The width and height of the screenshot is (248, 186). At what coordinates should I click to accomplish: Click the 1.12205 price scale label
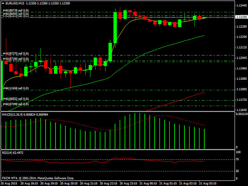(x=242, y=37)
